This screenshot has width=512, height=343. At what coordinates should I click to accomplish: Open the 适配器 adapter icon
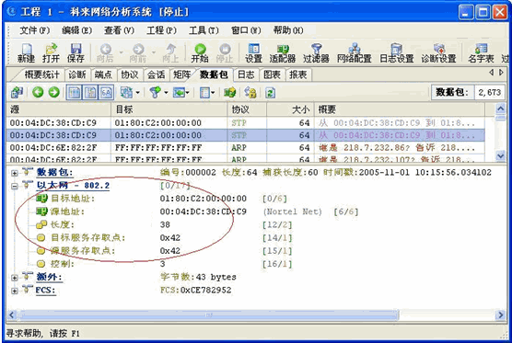tap(283, 52)
